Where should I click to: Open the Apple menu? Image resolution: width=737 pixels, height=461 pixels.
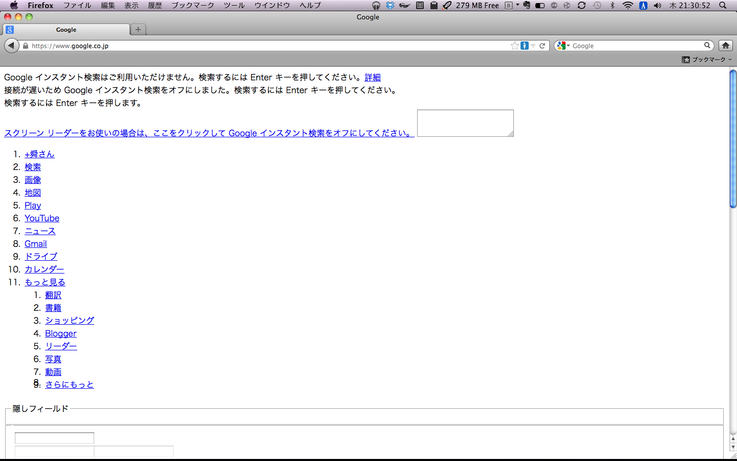tap(14, 5)
